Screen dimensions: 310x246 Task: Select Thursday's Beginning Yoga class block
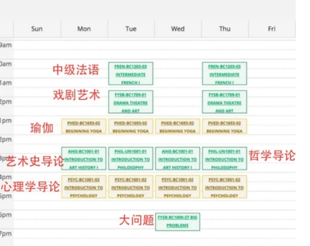pos(224,126)
